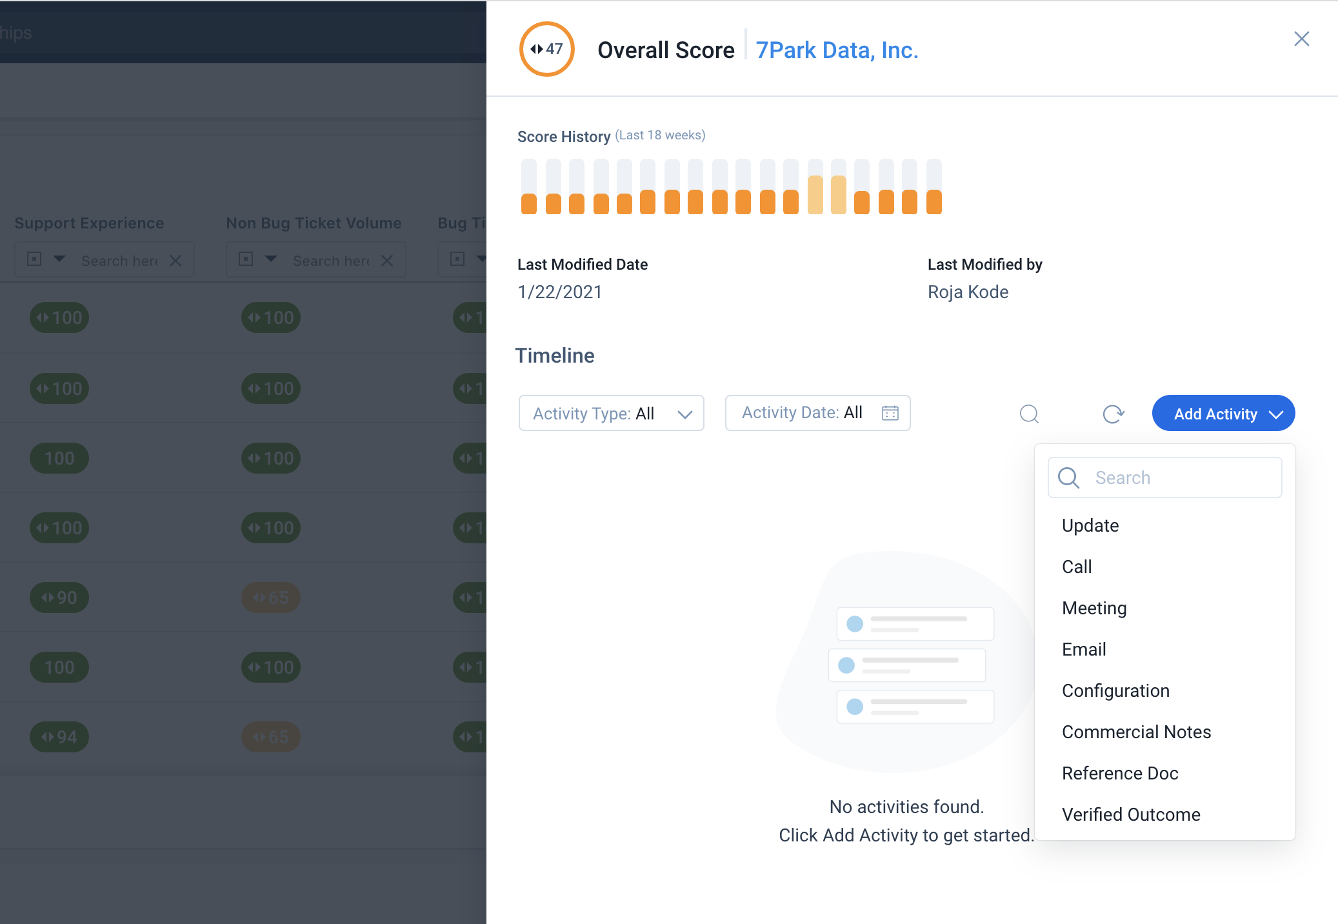Click the Add Activity button
This screenshot has width=1338, height=924.
click(x=1223, y=413)
